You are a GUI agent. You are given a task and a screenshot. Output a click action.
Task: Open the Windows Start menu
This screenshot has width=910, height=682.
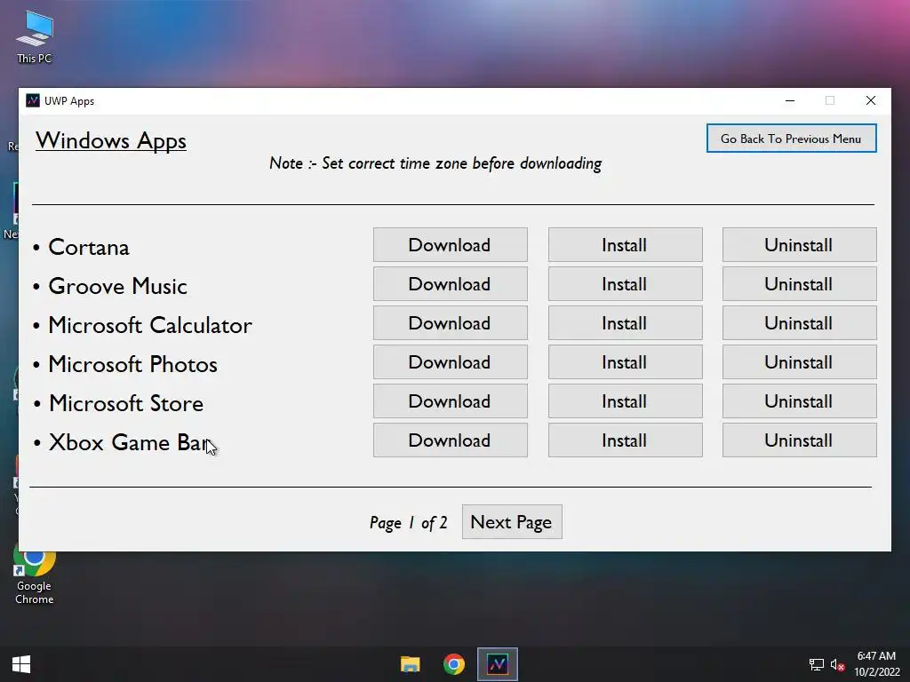21,664
